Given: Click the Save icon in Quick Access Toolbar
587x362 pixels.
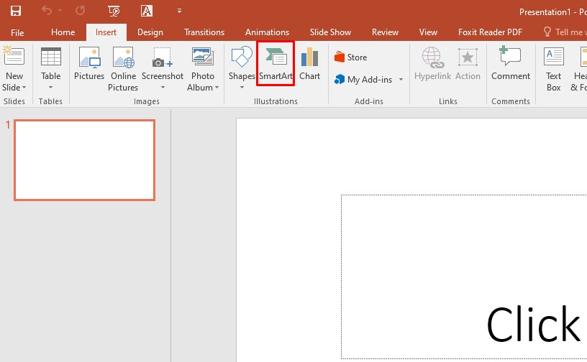Looking at the screenshot, I should pyautogui.click(x=15, y=11).
